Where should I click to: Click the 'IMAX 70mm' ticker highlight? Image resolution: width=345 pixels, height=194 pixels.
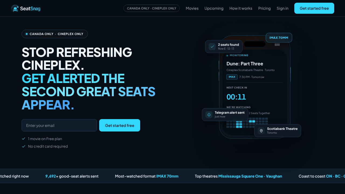point(167,176)
